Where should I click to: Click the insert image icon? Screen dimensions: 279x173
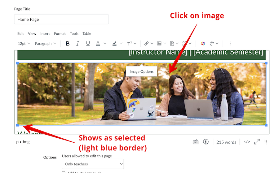159,44
